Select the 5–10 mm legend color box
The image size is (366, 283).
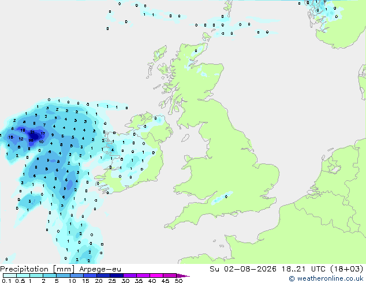point(63,275)
